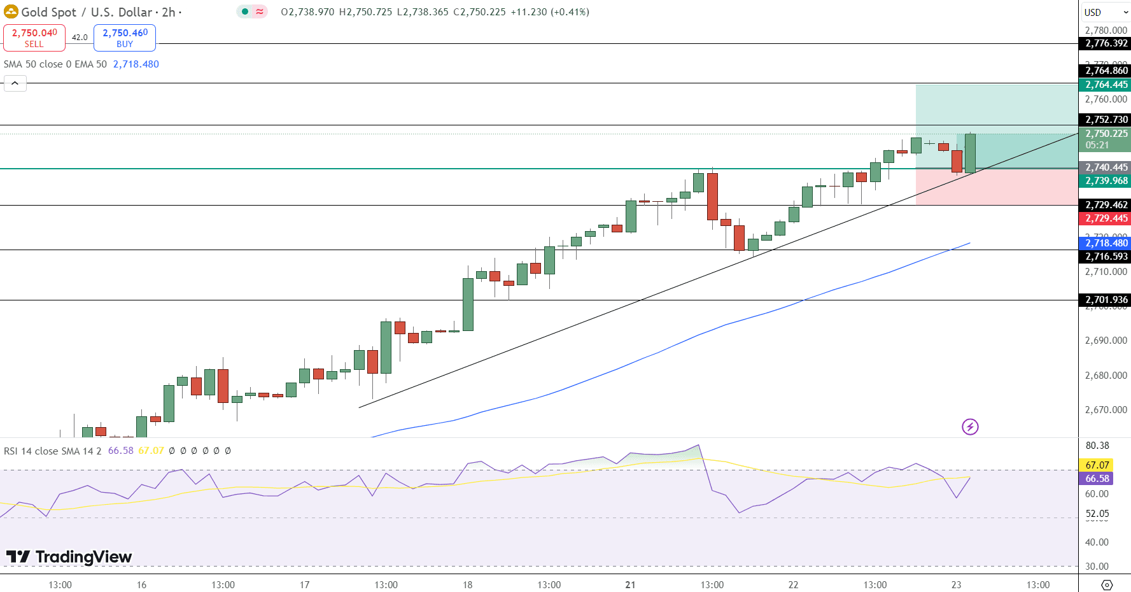The height and width of the screenshot is (592, 1131).
Task: Click the 80.38 RSI scale label
Action: (x=1097, y=446)
